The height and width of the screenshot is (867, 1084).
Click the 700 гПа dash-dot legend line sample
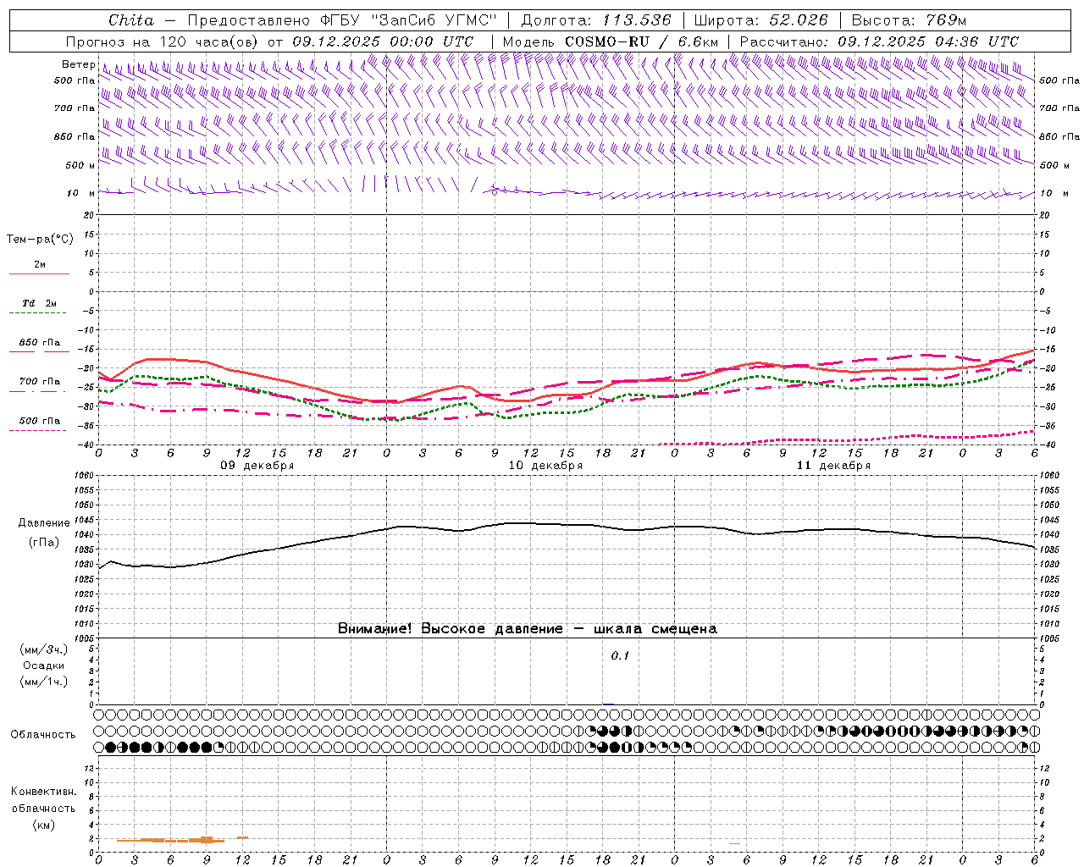37,391
